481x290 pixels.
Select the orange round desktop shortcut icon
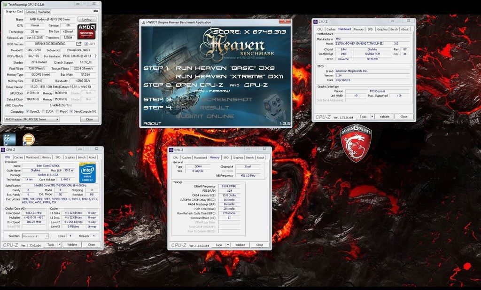coord(29,140)
